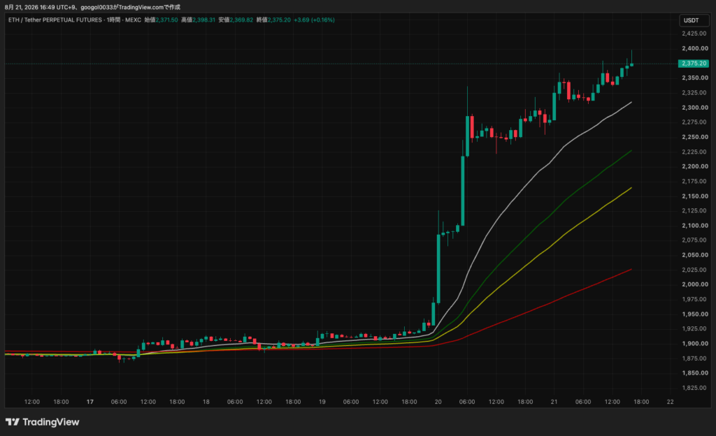Click the 2,200.00 price axis label
This screenshot has height=436, width=716.
coord(695,166)
